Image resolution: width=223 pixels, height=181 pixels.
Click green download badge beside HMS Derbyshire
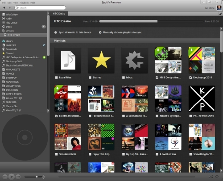coord(44,57)
